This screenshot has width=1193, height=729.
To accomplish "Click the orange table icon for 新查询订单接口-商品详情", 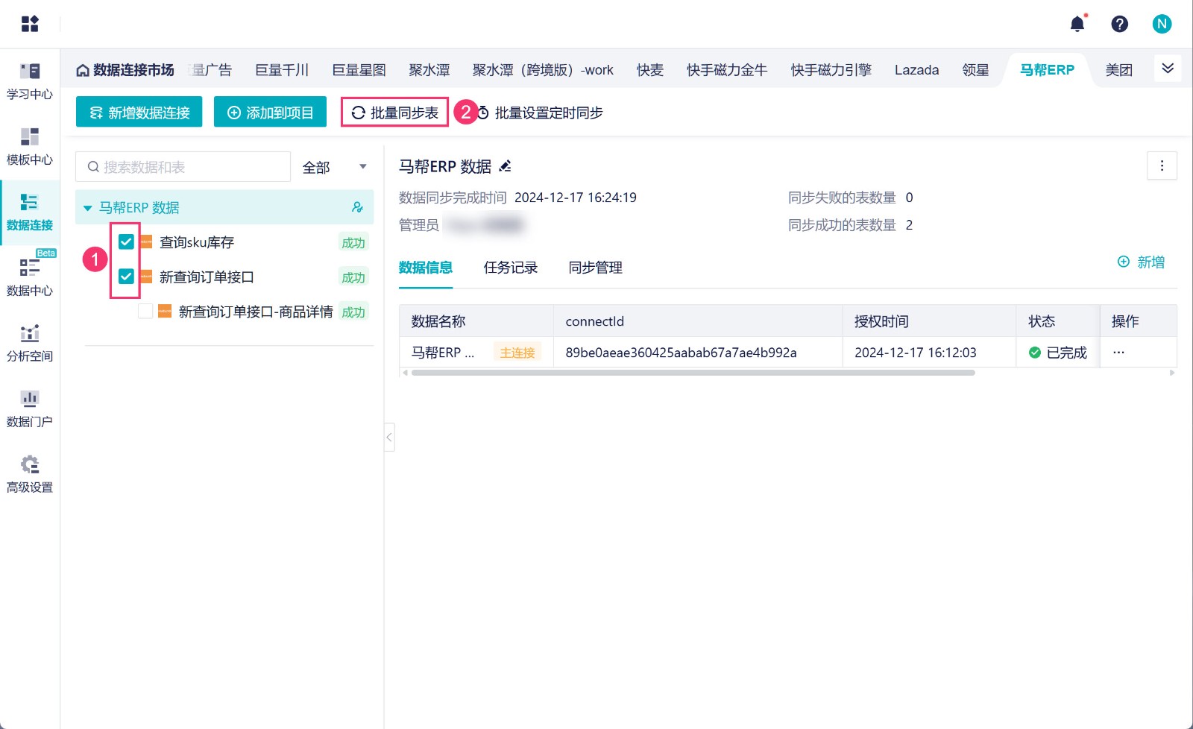I will [x=165, y=312].
